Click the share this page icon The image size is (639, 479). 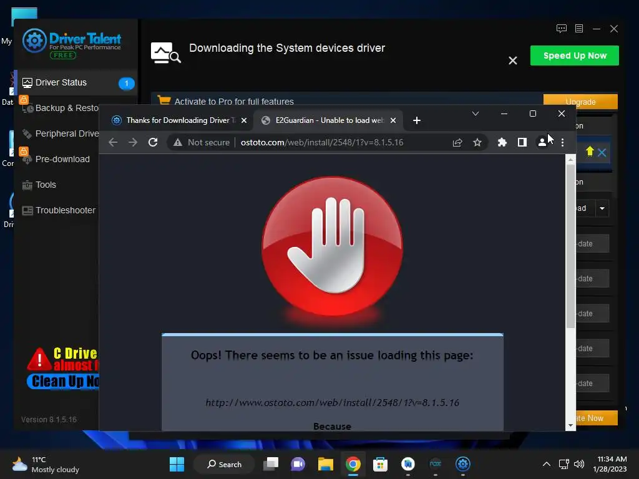click(x=457, y=143)
